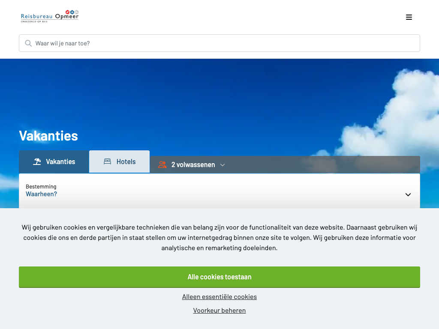Expand the chevron next to 2 volwassenen
The image size is (439, 329).
(223, 165)
